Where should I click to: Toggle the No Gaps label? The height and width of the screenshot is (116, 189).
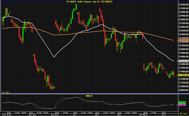[5, 92]
